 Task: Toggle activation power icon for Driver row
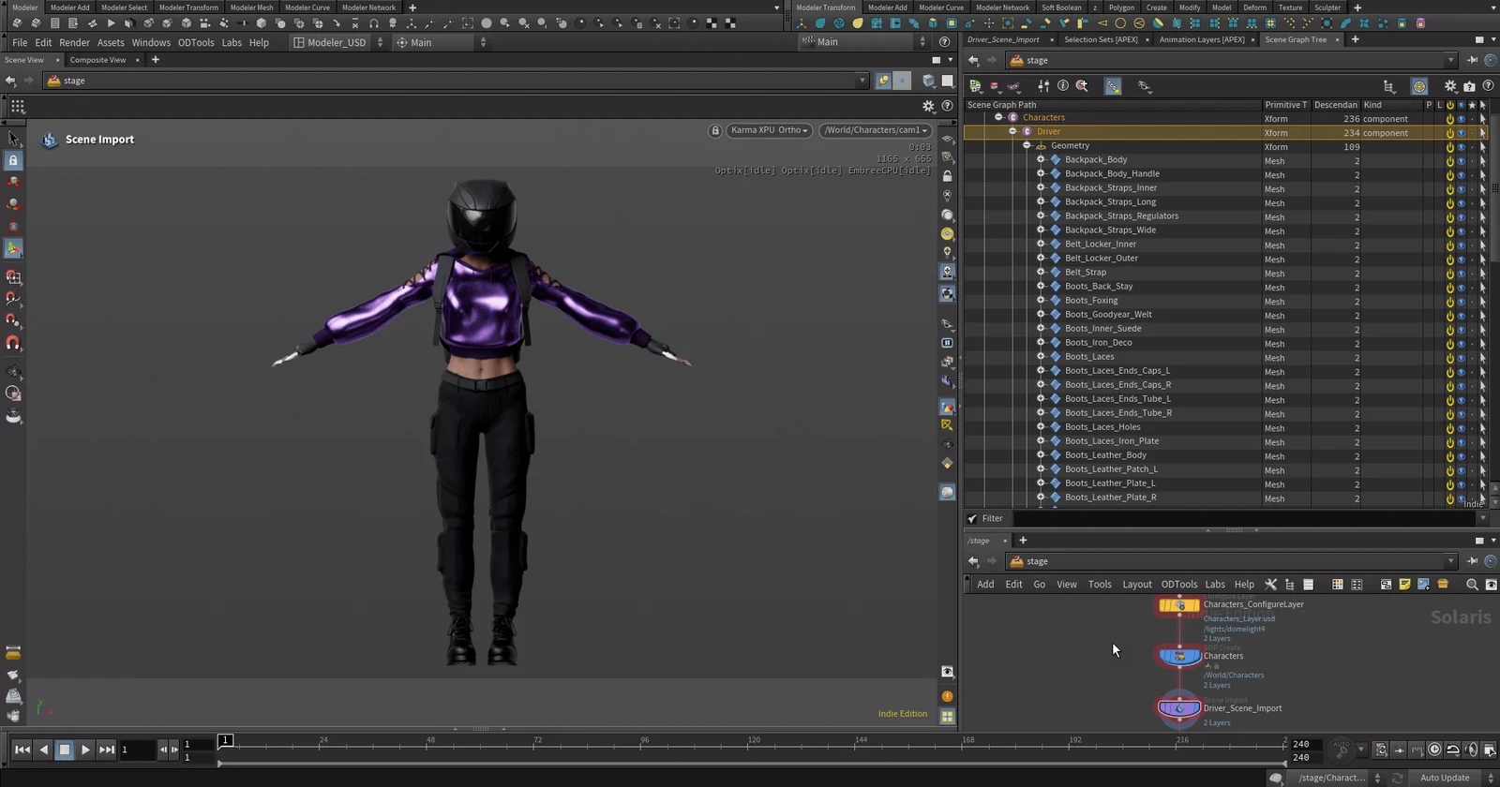[x=1450, y=133]
